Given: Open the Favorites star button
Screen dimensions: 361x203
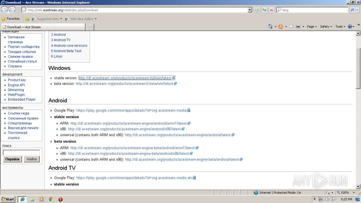Looking at the screenshot, I should (x=11, y=19).
